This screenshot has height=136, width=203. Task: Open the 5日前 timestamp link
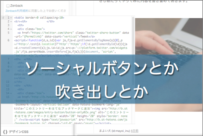[x=135, y=131]
